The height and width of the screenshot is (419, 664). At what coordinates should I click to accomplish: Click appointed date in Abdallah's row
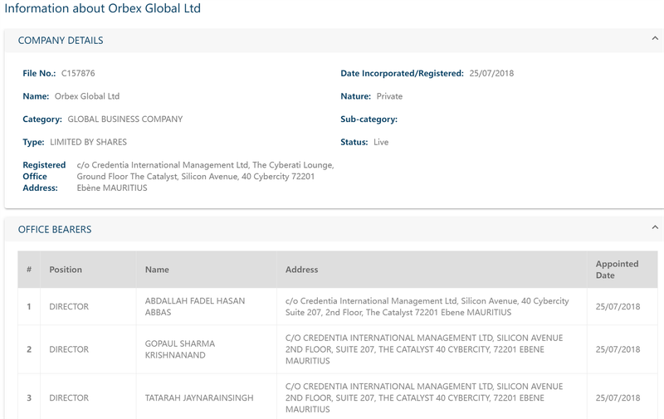pyautogui.click(x=618, y=306)
